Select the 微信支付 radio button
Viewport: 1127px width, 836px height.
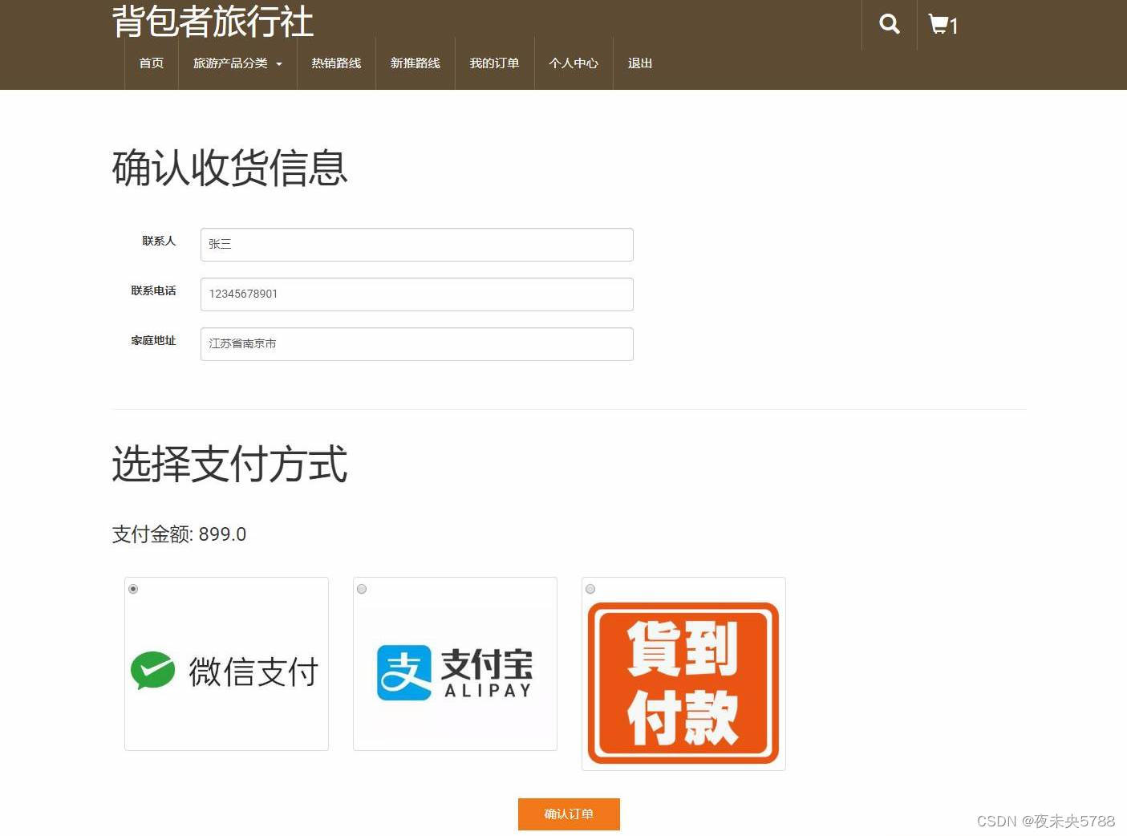pyautogui.click(x=134, y=589)
